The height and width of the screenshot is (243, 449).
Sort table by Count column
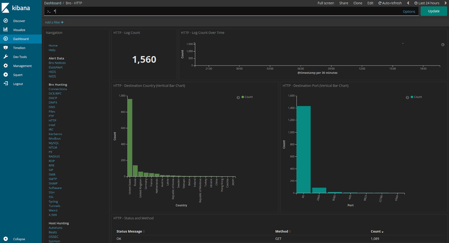click(377, 231)
